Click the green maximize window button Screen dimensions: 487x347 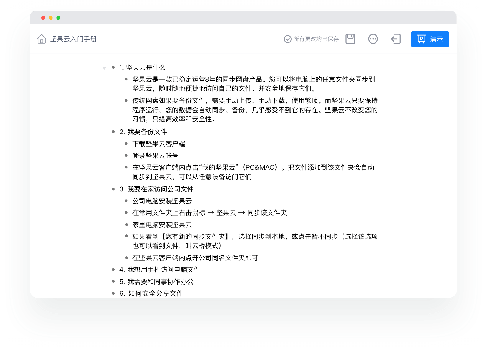pos(58,18)
